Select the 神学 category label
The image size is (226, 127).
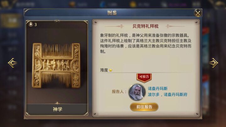57,109
